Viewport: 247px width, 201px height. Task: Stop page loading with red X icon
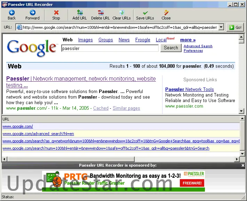click(x=56, y=12)
